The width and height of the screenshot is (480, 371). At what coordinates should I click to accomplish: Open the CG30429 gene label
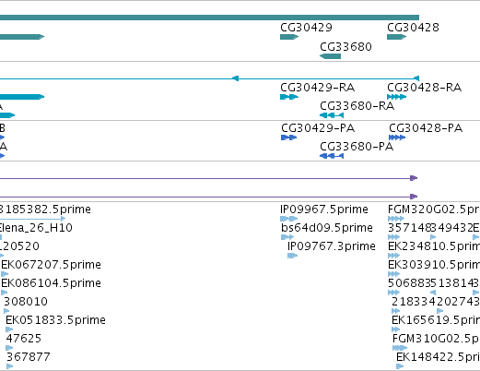(x=306, y=28)
